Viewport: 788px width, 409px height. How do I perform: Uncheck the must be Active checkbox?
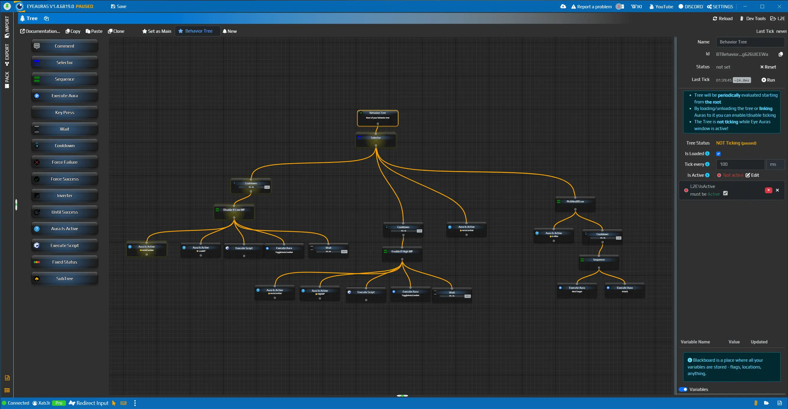pos(725,193)
